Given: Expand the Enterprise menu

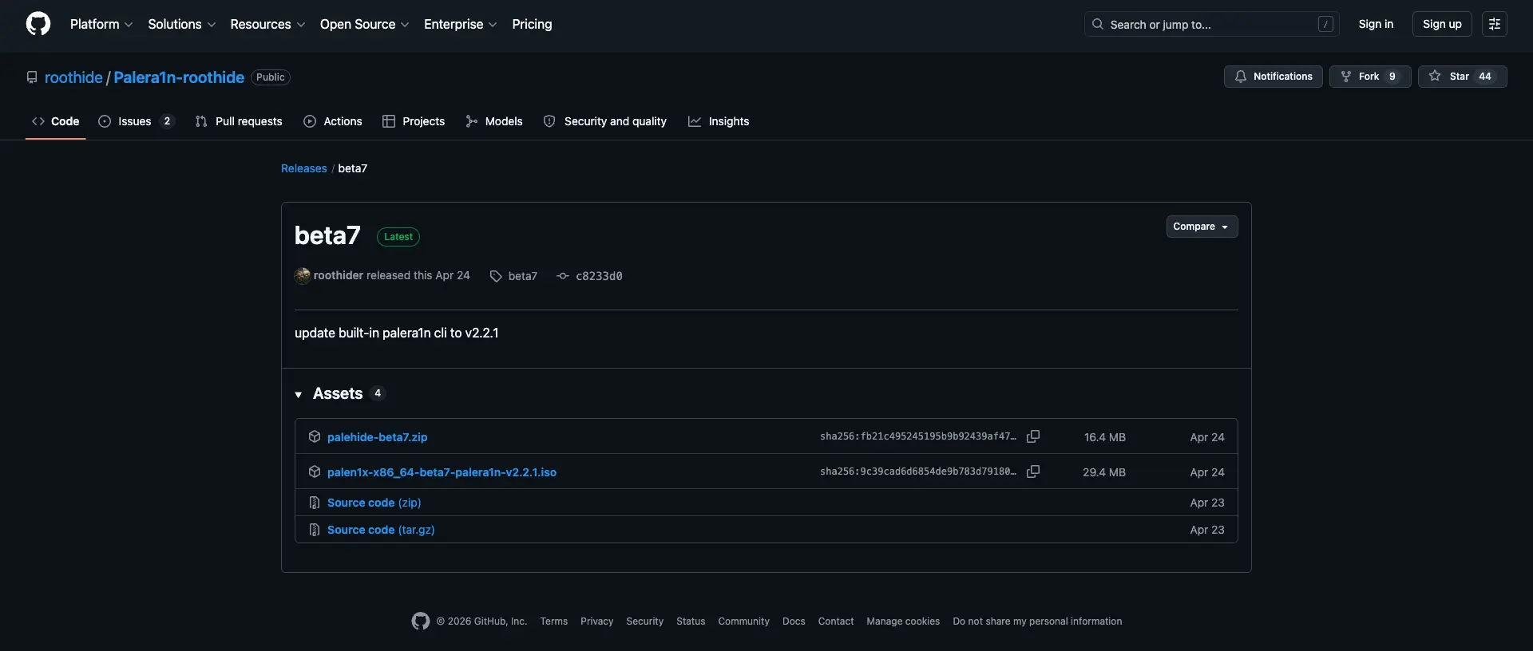Looking at the screenshot, I should 461,24.
